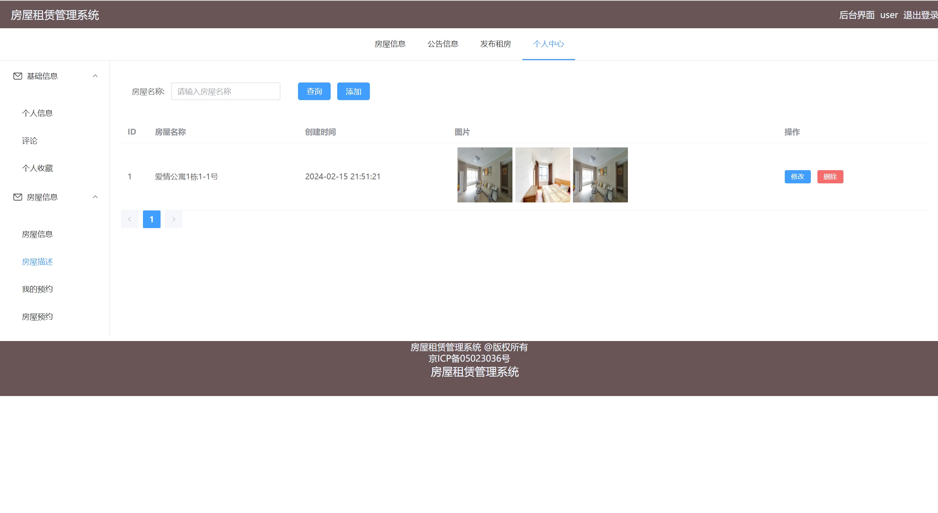This screenshot has width=938, height=513.
Task: Click the envelope icon beside 基础信息
Action: pos(18,76)
